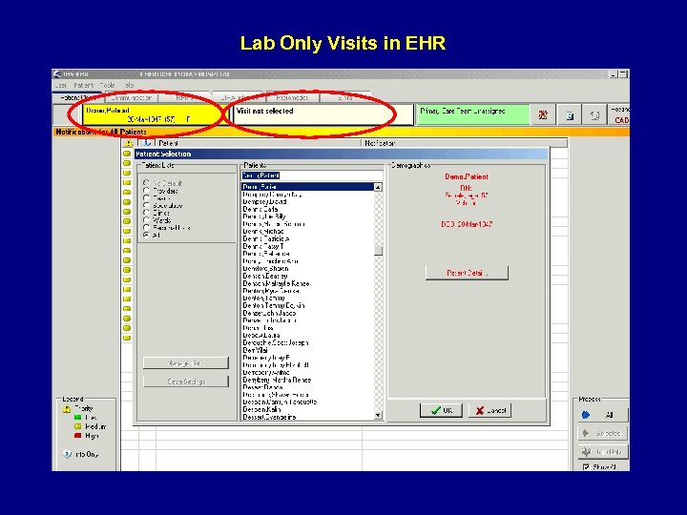Screen dimensions: 687x515
Task: Toggle the Show All checkbox under Process
Action: [x=586, y=466]
